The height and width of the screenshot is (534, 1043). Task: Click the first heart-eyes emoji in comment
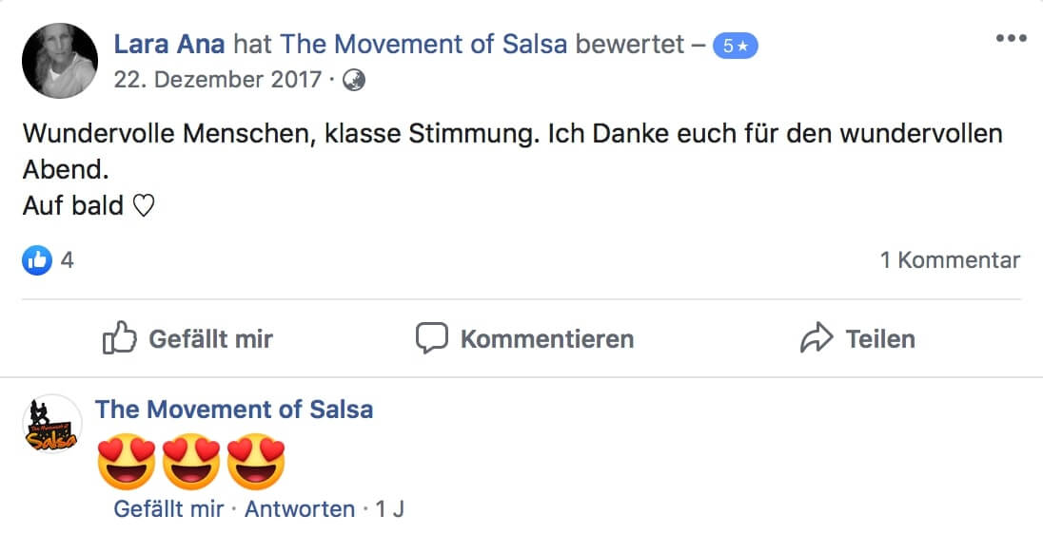point(127,462)
